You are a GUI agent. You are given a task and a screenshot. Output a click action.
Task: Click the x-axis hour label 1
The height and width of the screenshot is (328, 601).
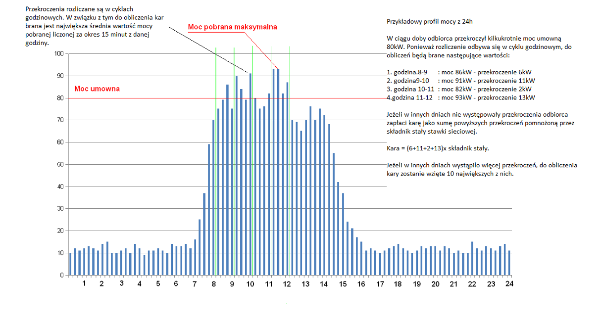84,284
